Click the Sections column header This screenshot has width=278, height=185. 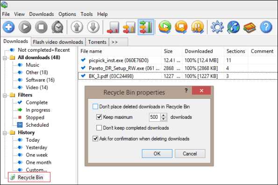pyautogui.click(x=236, y=51)
